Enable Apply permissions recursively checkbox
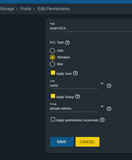 coord(53,119)
